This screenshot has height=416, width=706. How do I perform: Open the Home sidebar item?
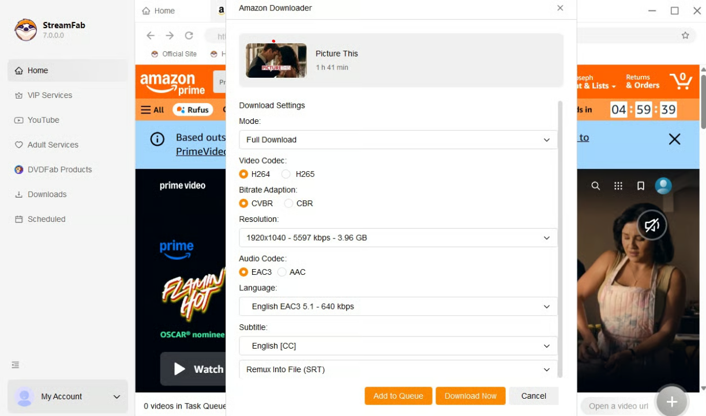pos(67,70)
